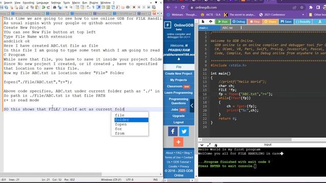Open the Encoding menu in Notepad++
Screen dimensions: 326x183
29,3
